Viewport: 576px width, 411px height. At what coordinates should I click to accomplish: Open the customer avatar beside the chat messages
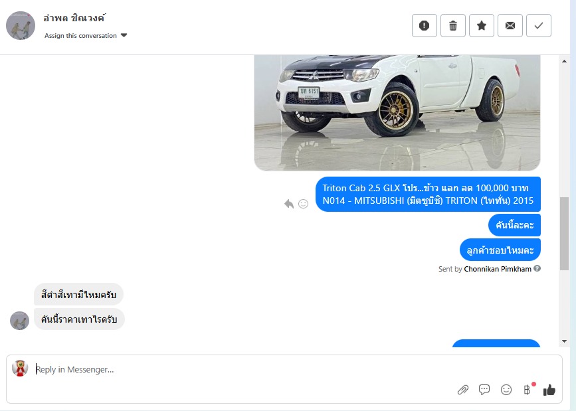(19, 321)
